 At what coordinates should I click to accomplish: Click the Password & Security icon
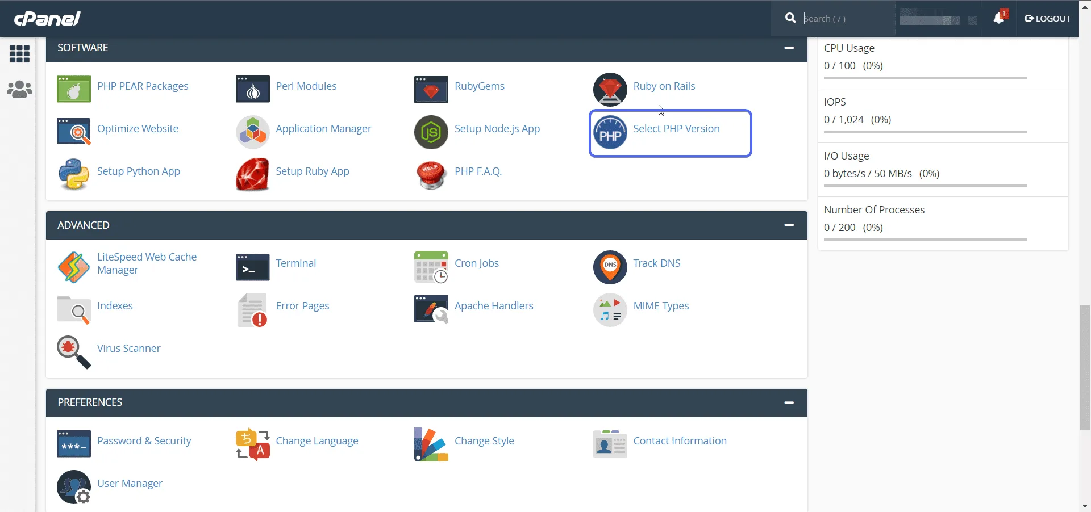(74, 444)
